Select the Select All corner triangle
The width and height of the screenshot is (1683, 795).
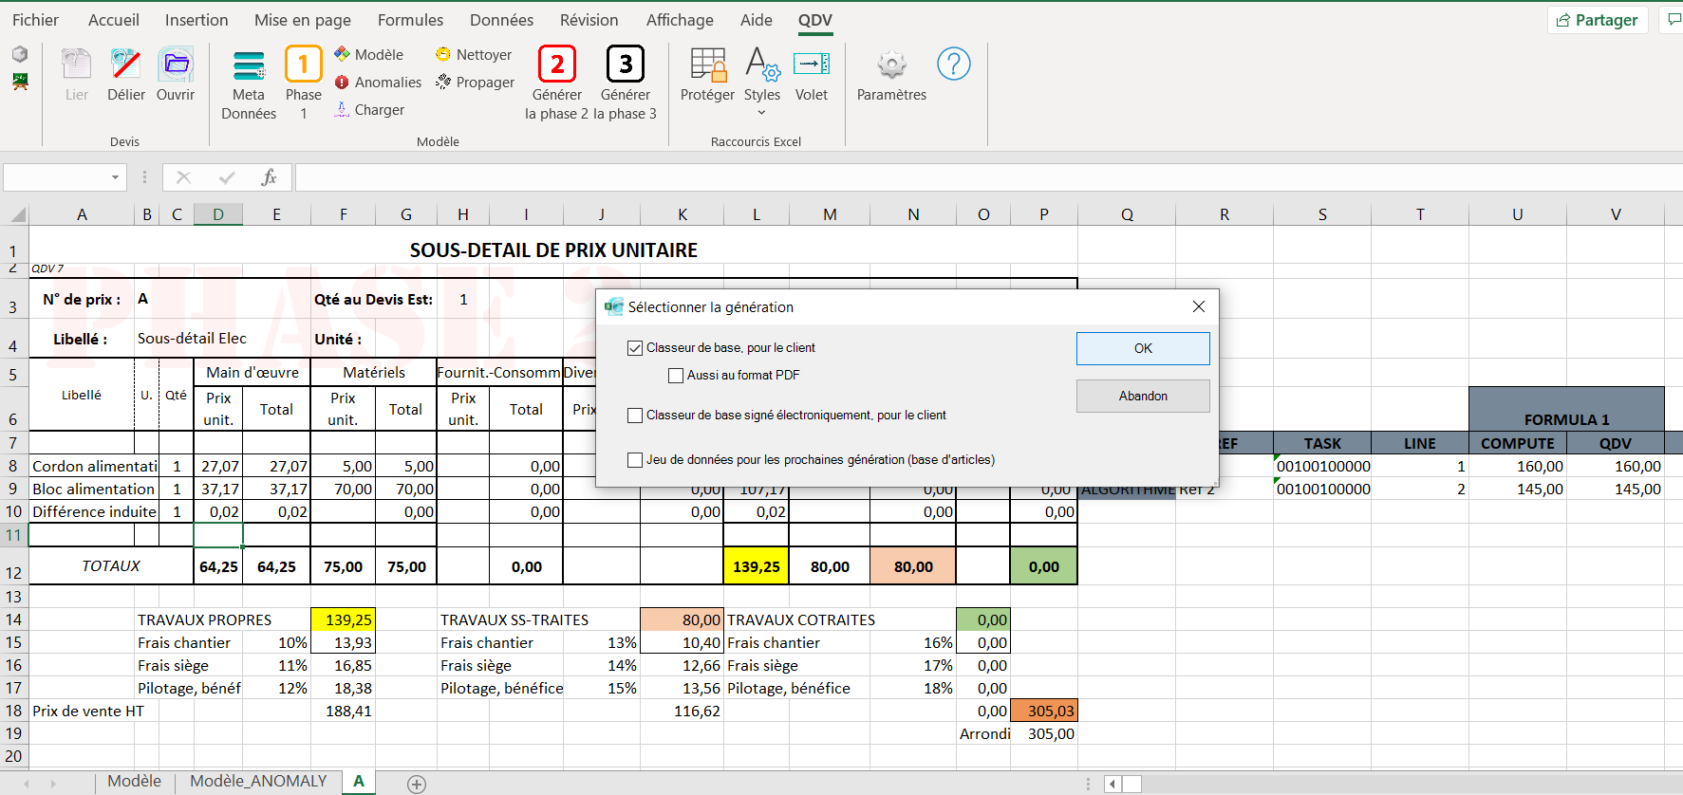tap(16, 214)
